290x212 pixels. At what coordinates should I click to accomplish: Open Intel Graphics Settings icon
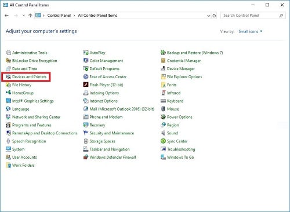pyautogui.click(x=8, y=101)
